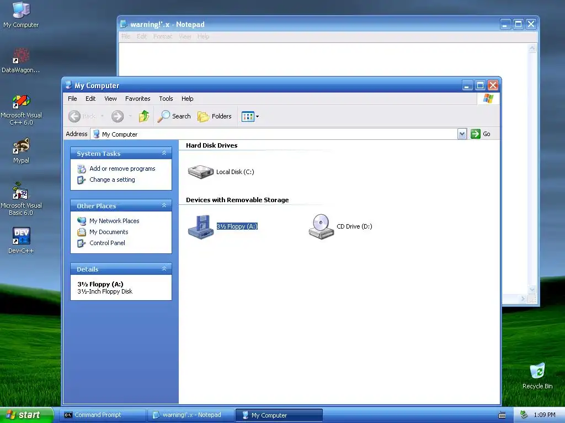The image size is (565, 423).
Task: Click the keyboard icon in the taskbar
Action: tap(502, 415)
